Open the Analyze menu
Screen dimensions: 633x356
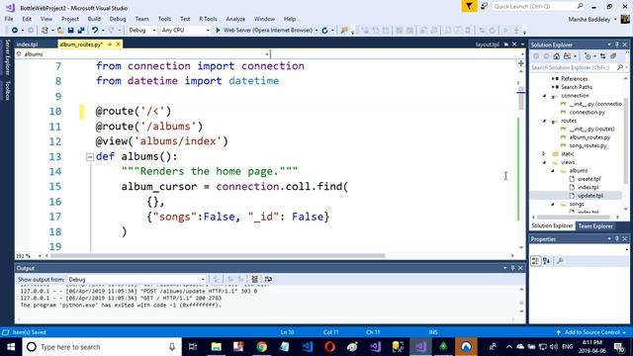tap(235, 19)
